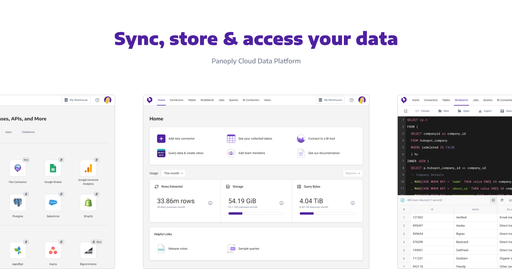Screen dimensions: 512x269
Task: Click the Query Bytes progress bar
Action: tap(327, 213)
